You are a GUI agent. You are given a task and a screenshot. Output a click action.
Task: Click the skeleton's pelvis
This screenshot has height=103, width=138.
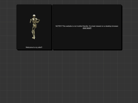pos(35,26)
